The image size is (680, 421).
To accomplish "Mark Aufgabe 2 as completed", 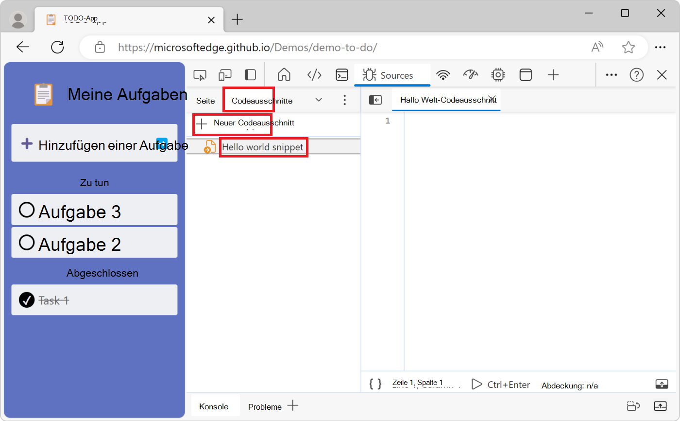I will (26, 242).
